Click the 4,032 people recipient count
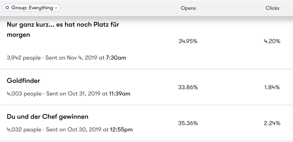Screen dimensions: 293x142 pyautogui.click(x=24, y=129)
